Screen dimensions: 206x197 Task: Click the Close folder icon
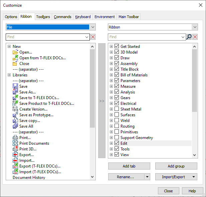(15, 64)
